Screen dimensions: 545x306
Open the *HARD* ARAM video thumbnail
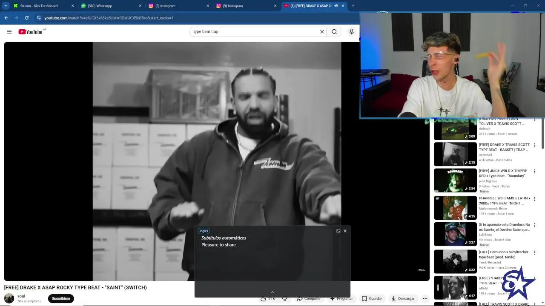point(455,288)
